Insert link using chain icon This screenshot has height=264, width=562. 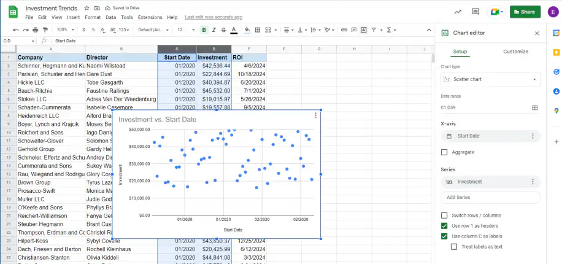344,29
